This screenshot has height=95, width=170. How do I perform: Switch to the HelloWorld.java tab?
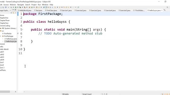point(25,11)
